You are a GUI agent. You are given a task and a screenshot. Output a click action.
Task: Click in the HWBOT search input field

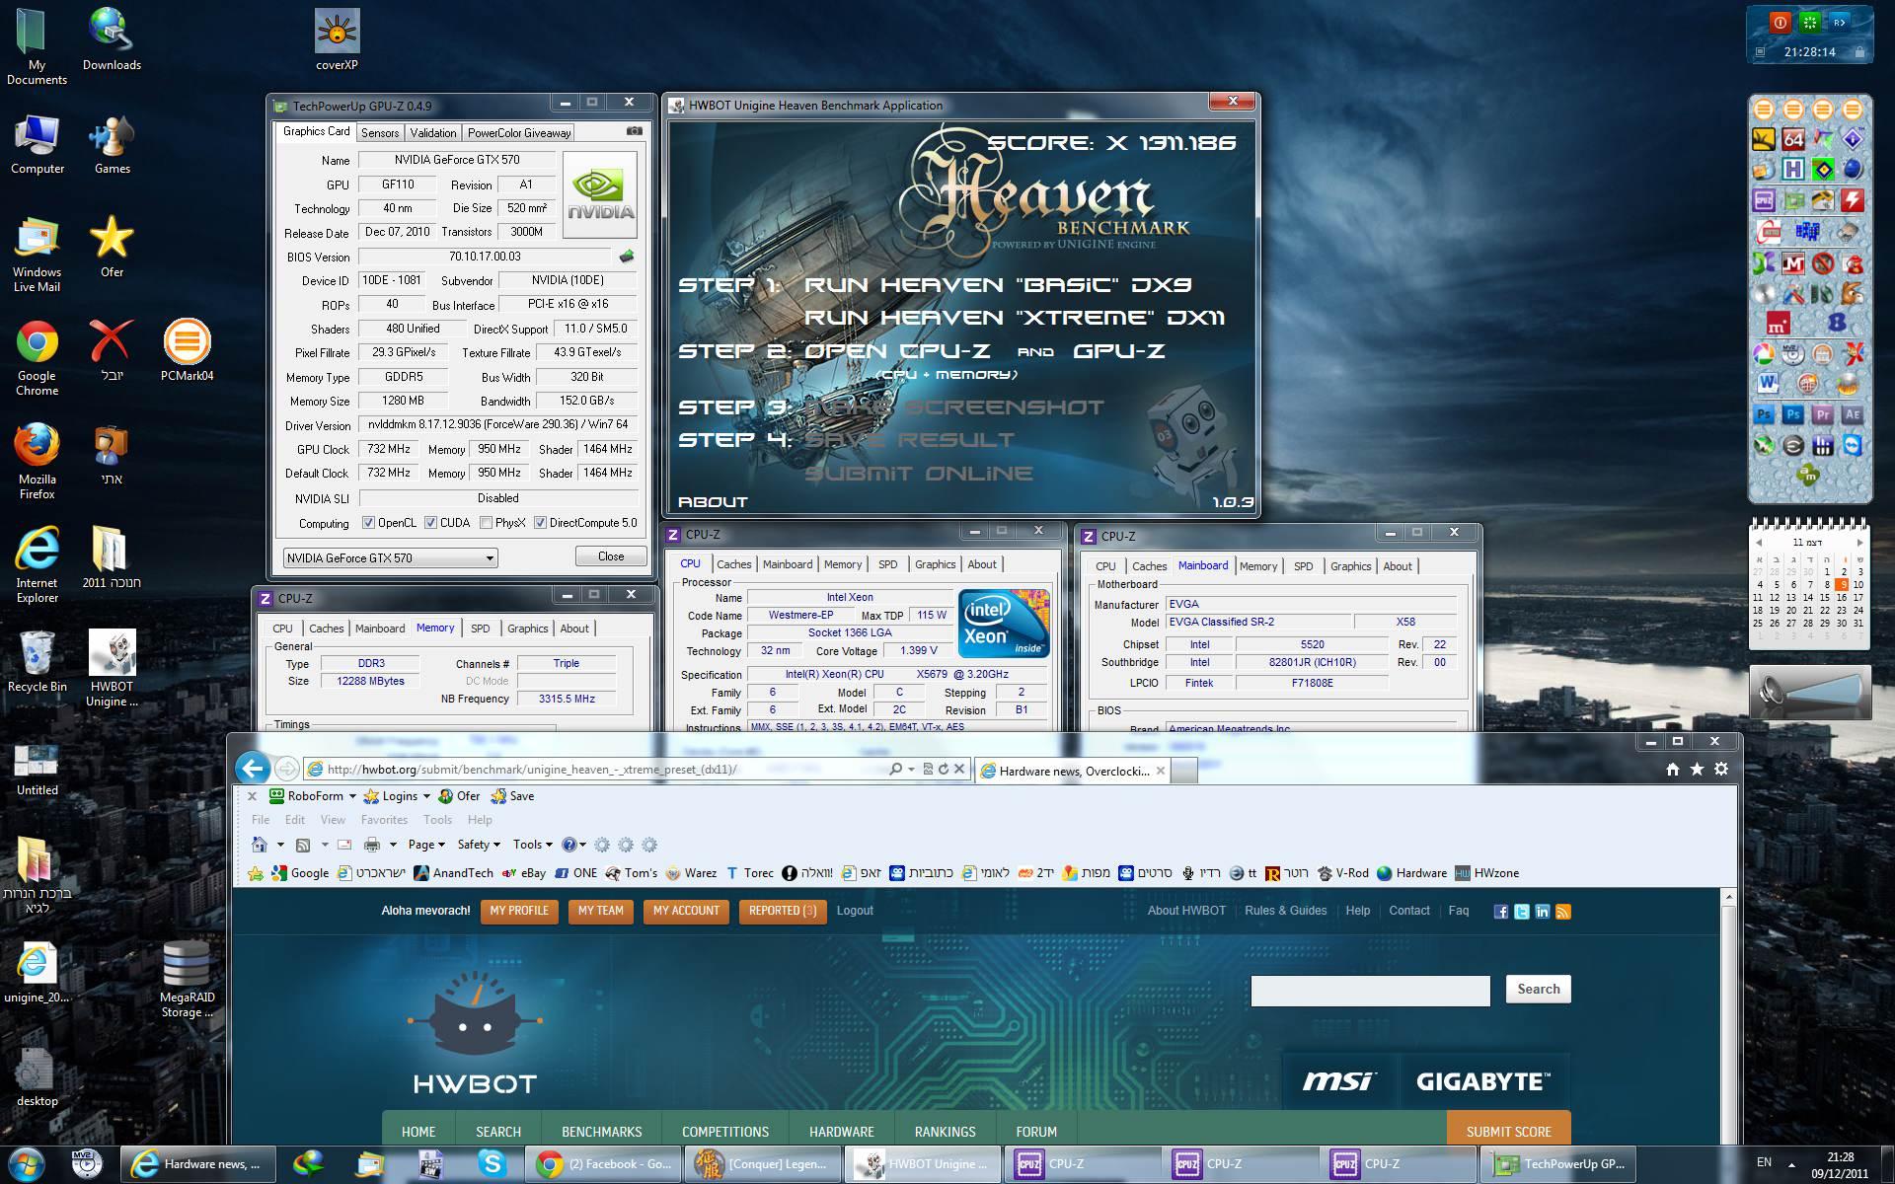click(x=1370, y=991)
